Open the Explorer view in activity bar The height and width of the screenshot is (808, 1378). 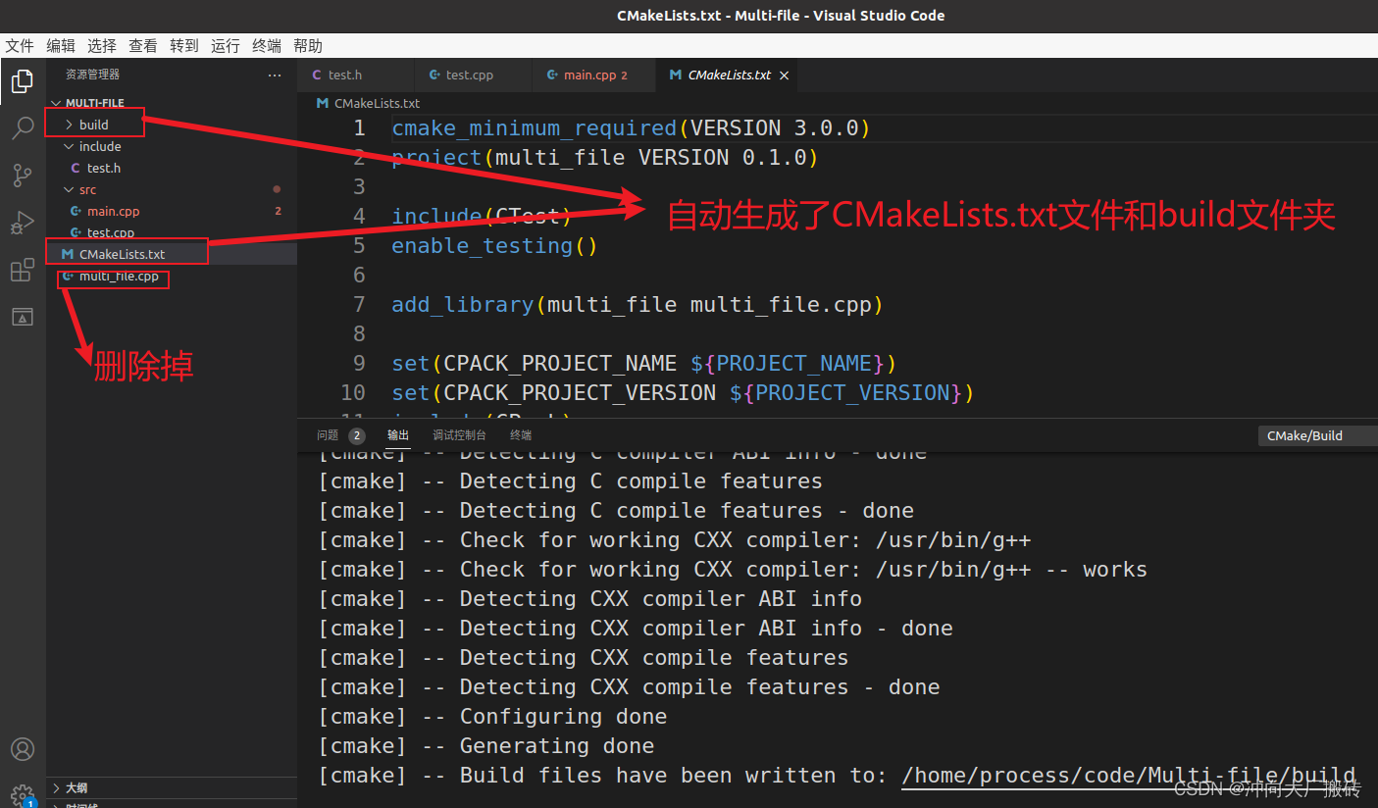(22, 81)
